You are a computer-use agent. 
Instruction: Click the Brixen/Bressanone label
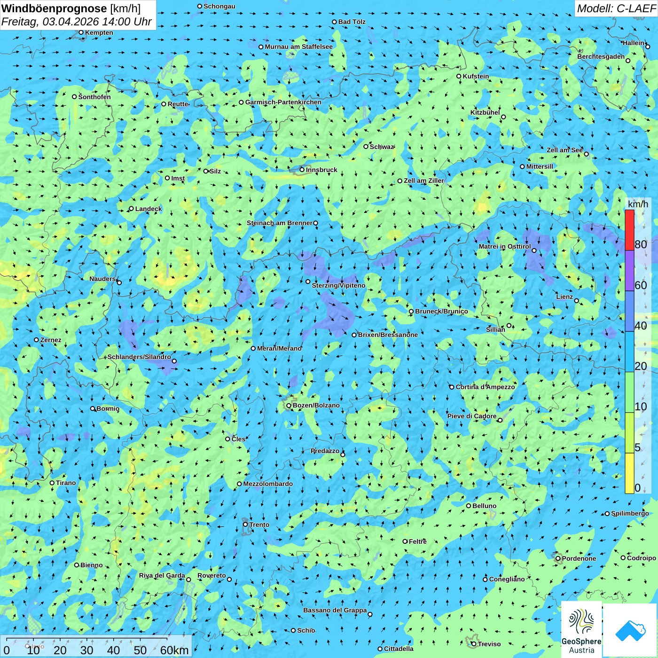388,335
